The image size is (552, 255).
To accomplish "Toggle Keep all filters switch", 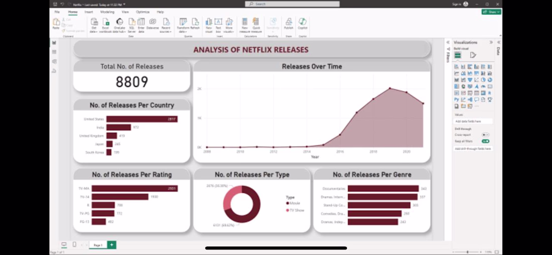I will (x=485, y=141).
